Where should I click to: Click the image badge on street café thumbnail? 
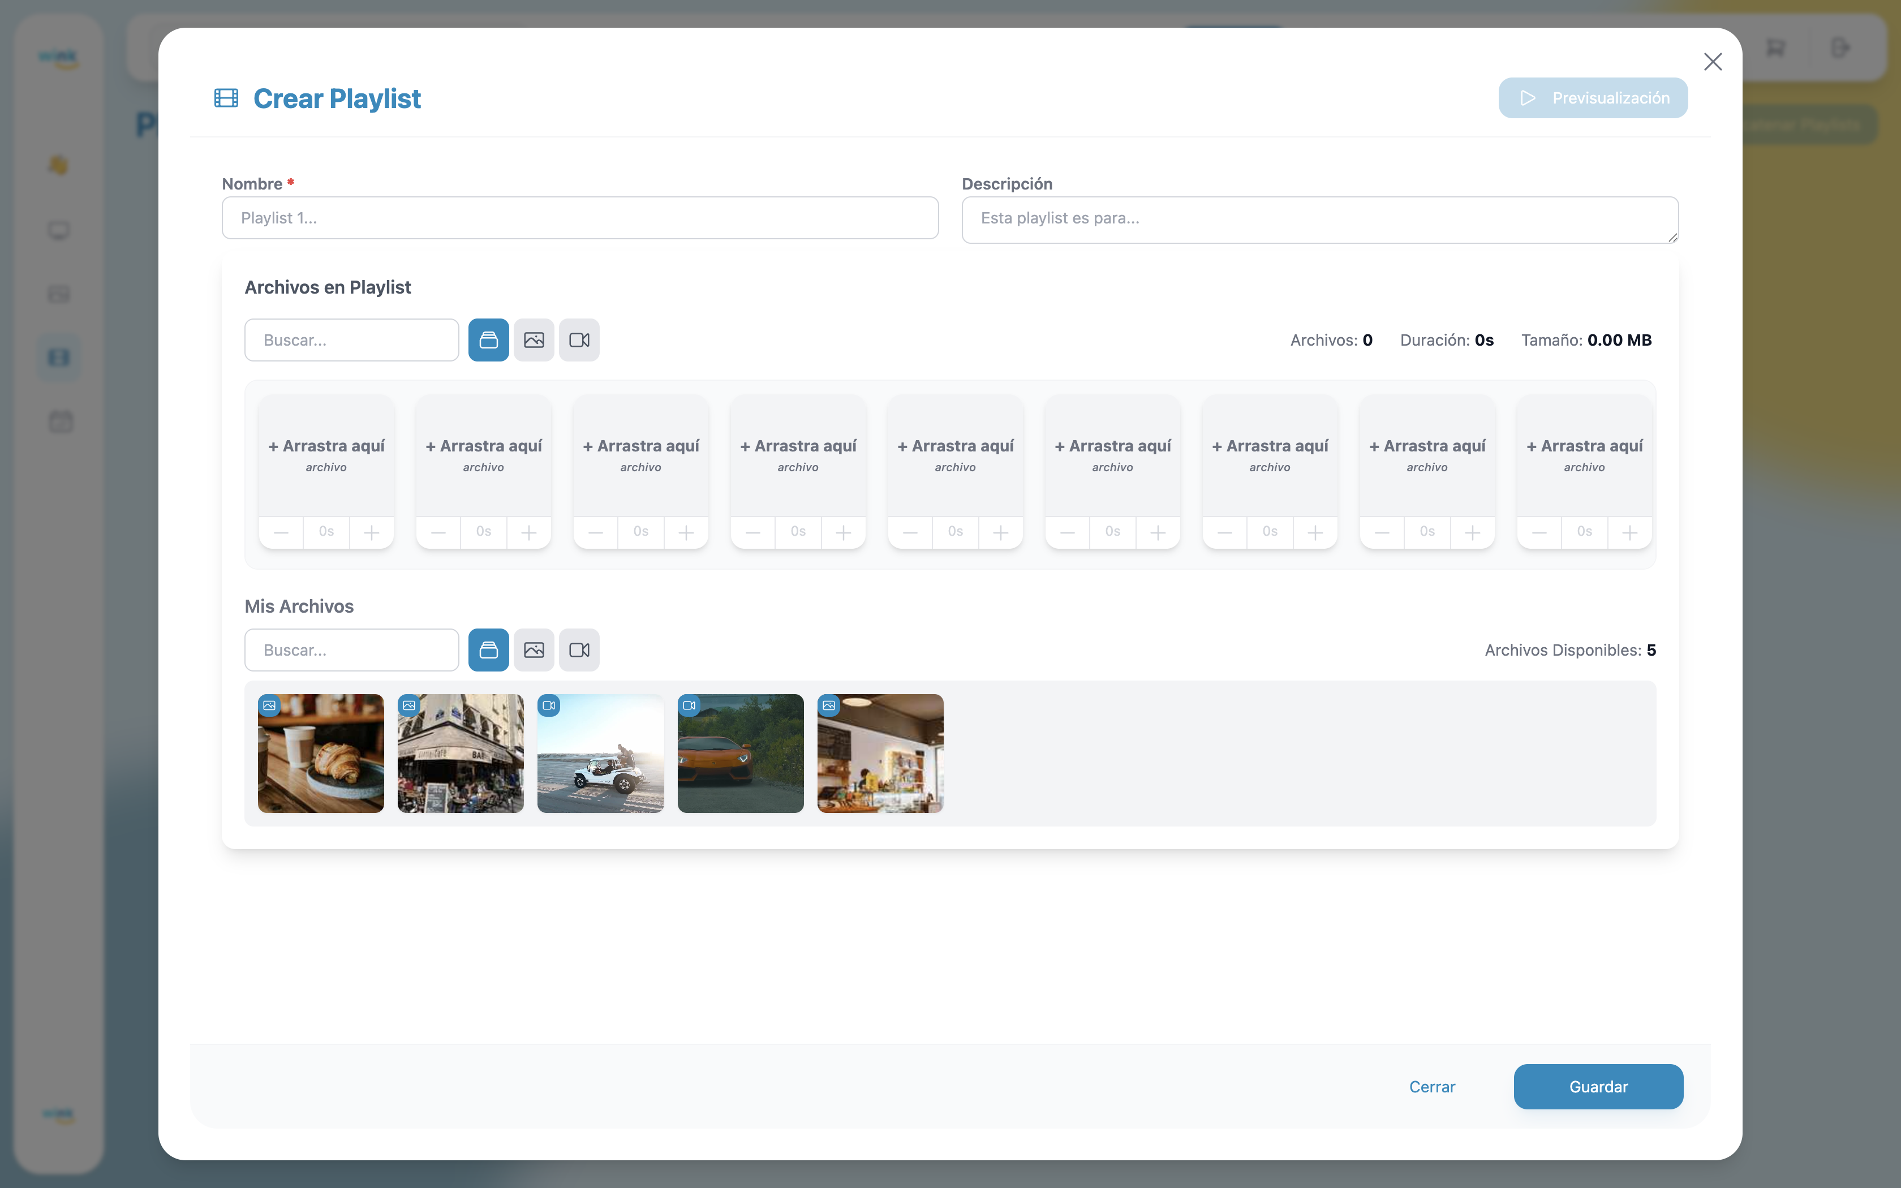click(409, 705)
